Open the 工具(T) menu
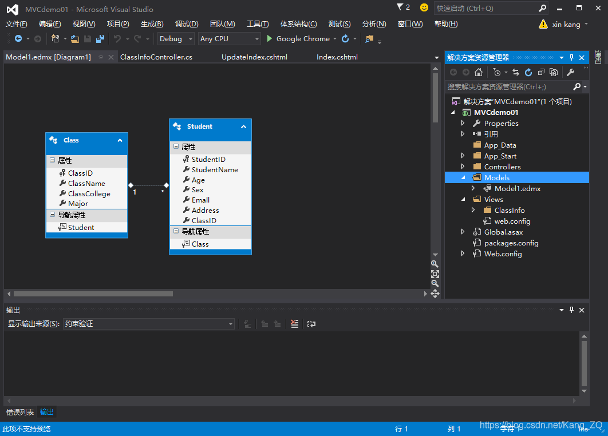The width and height of the screenshot is (608, 436). pyautogui.click(x=258, y=24)
